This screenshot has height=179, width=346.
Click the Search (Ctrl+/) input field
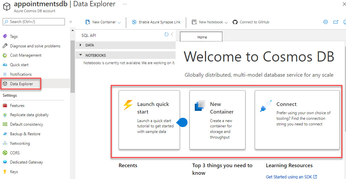pos(34,22)
